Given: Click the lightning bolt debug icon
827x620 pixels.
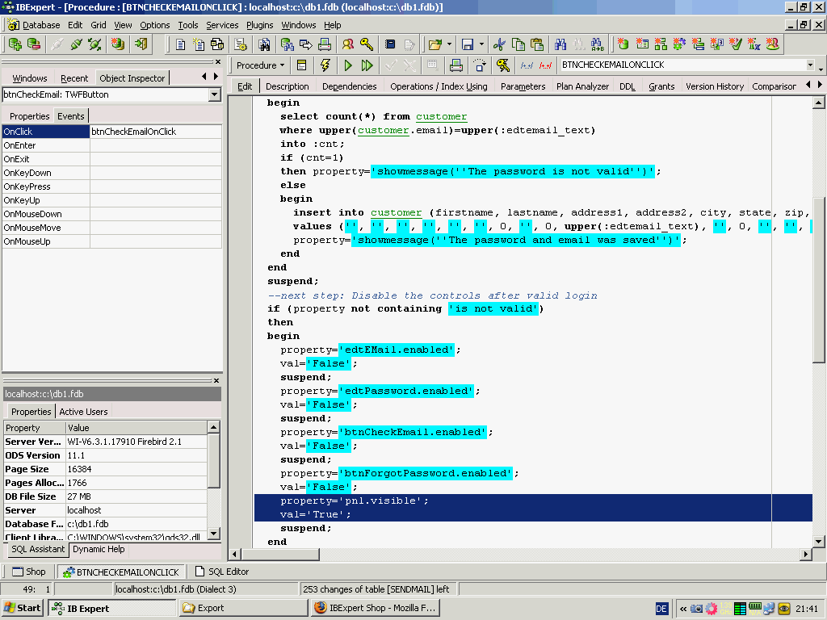Looking at the screenshot, I should (325, 65).
